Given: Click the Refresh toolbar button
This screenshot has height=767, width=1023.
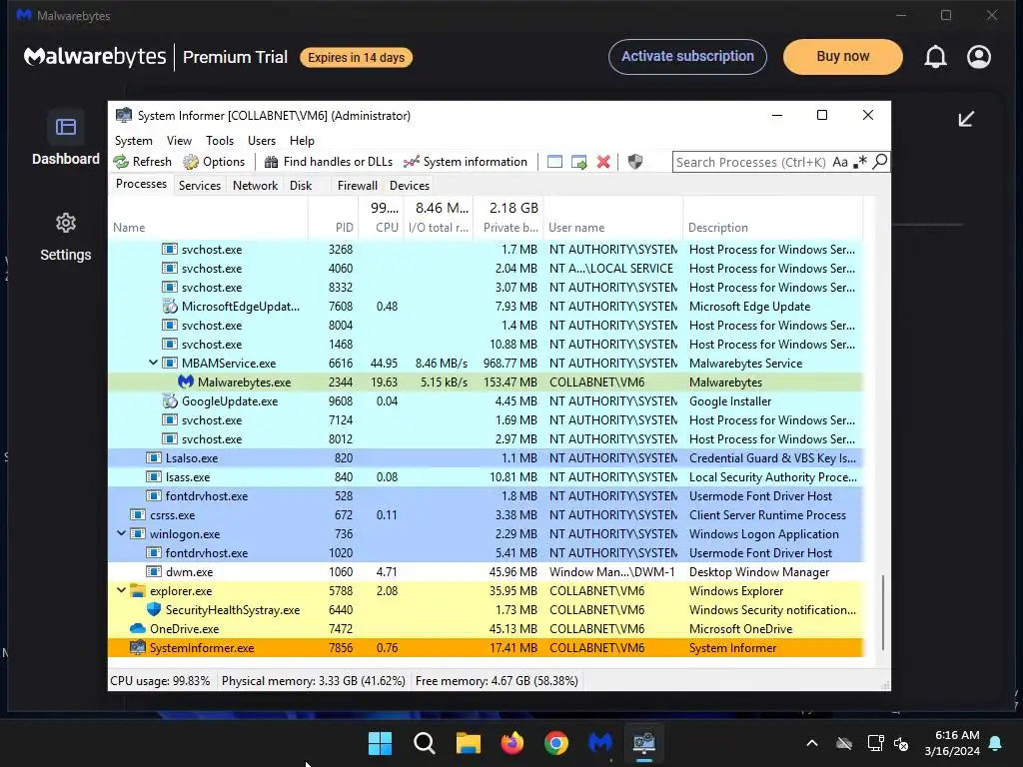Looking at the screenshot, I should tap(142, 162).
